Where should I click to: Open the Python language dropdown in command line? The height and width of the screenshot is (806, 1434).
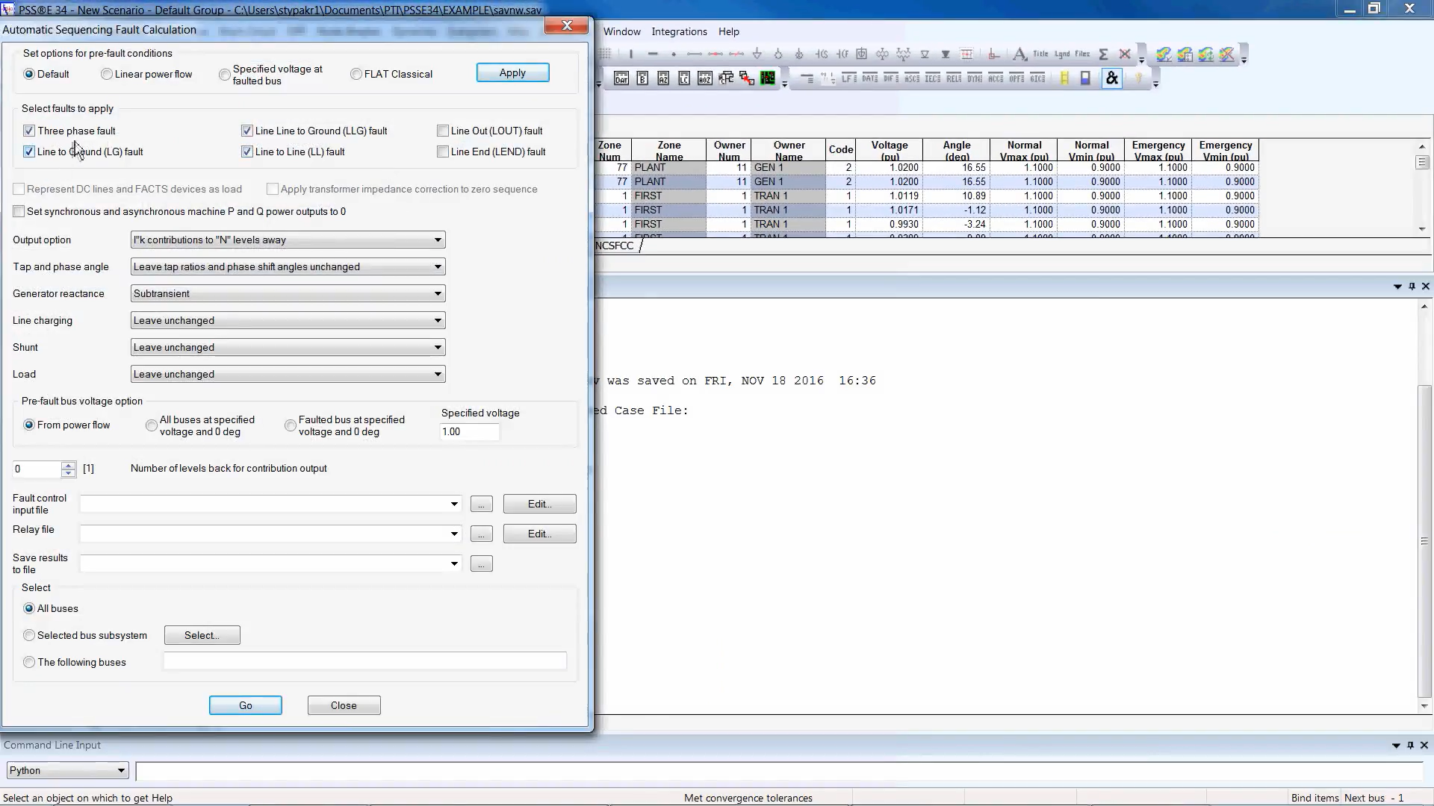point(67,770)
